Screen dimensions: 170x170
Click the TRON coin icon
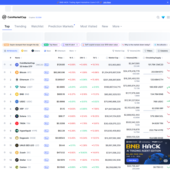[x=17, y=123]
